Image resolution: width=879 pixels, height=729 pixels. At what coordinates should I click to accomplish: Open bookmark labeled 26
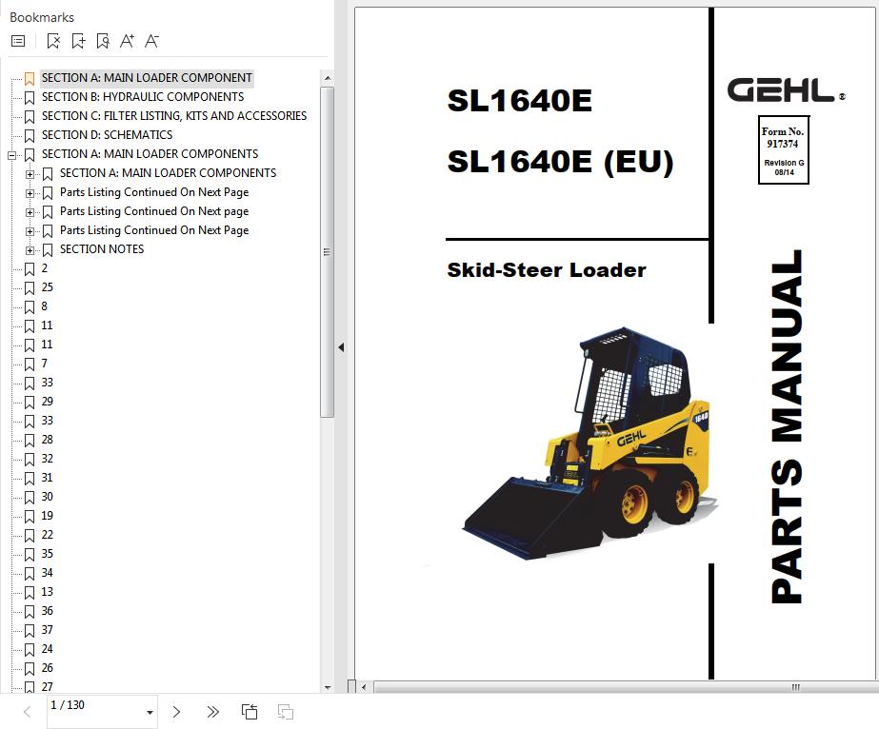(x=47, y=668)
